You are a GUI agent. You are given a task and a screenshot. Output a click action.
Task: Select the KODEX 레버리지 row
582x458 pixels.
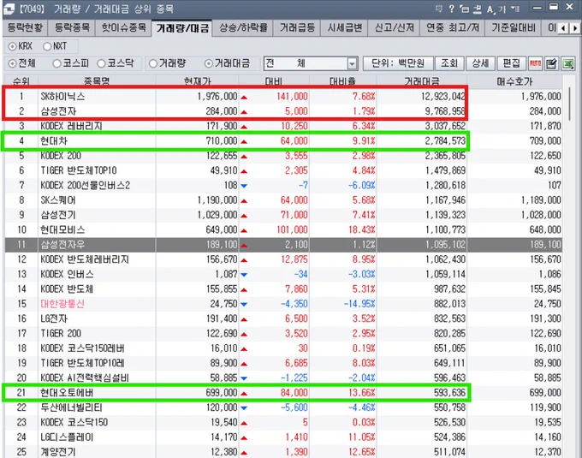click(x=283, y=126)
